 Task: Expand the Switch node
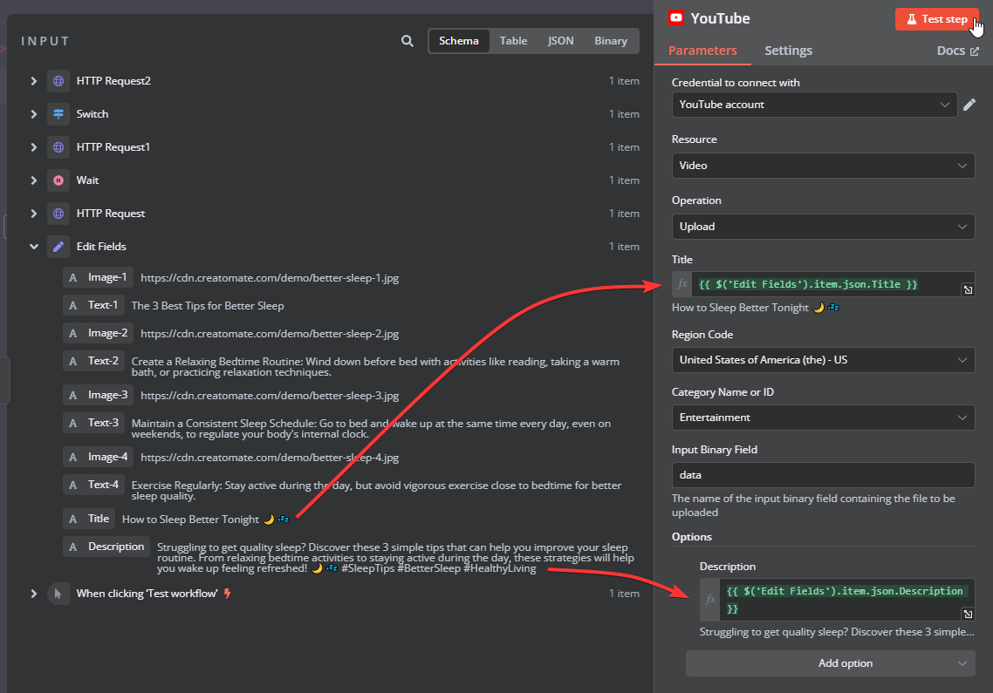pyautogui.click(x=33, y=114)
